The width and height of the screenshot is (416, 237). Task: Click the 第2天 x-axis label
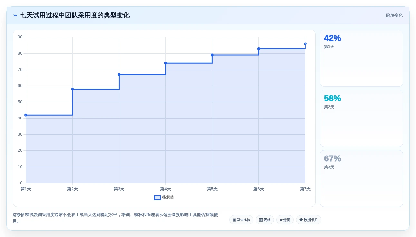click(73, 189)
